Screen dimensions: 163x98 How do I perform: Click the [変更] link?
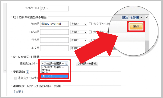[18, 92]
